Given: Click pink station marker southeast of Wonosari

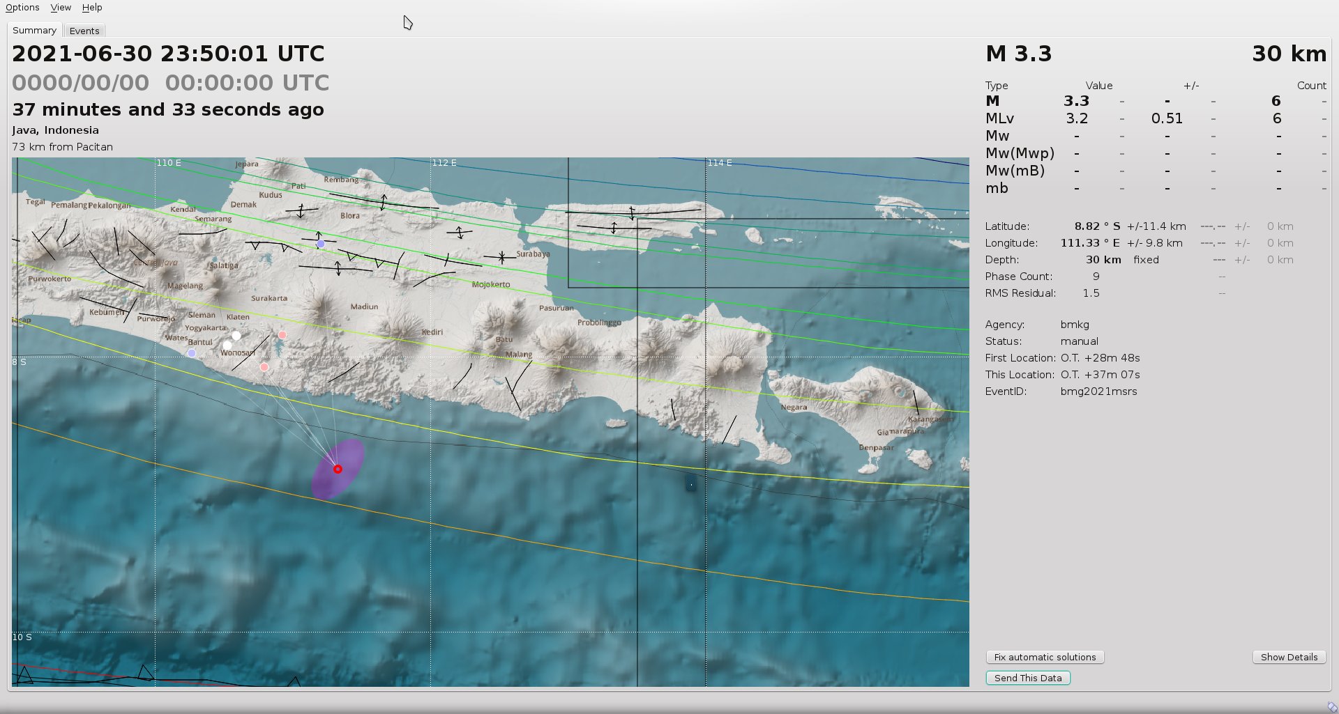Looking at the screenshot, I should tap(264, 366).
